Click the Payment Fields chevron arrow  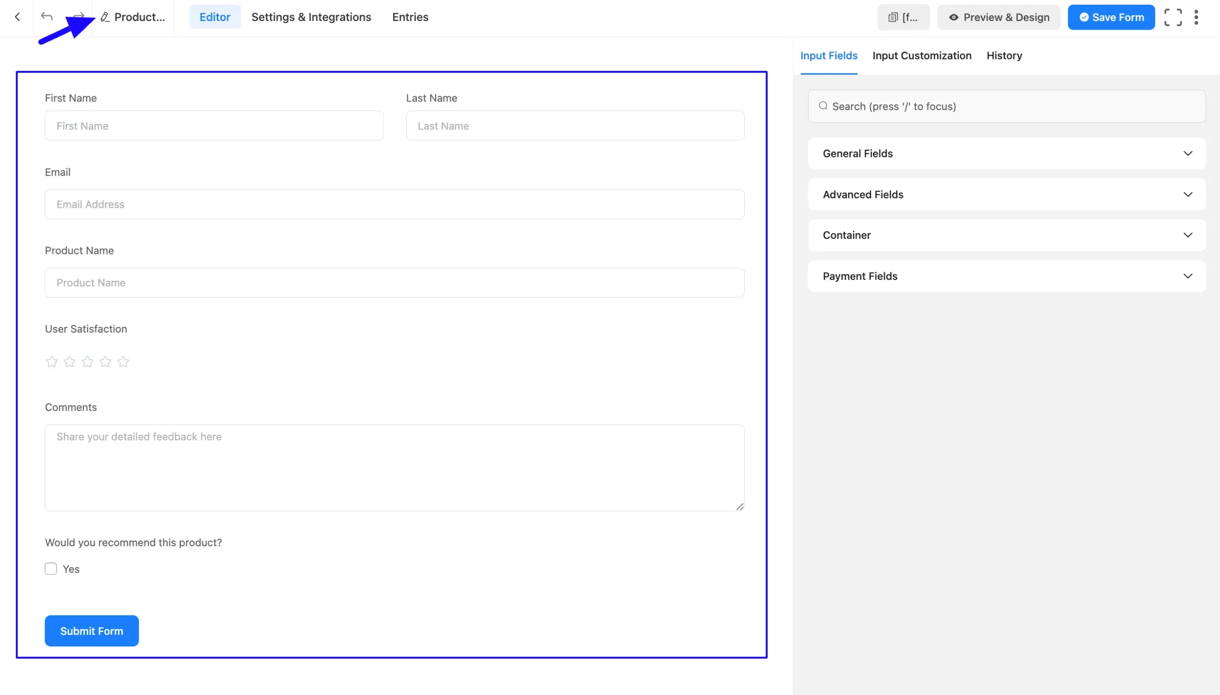pos(1188,276)
